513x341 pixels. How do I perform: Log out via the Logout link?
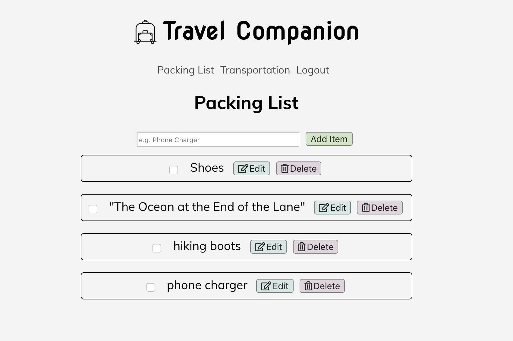point(313,70)
